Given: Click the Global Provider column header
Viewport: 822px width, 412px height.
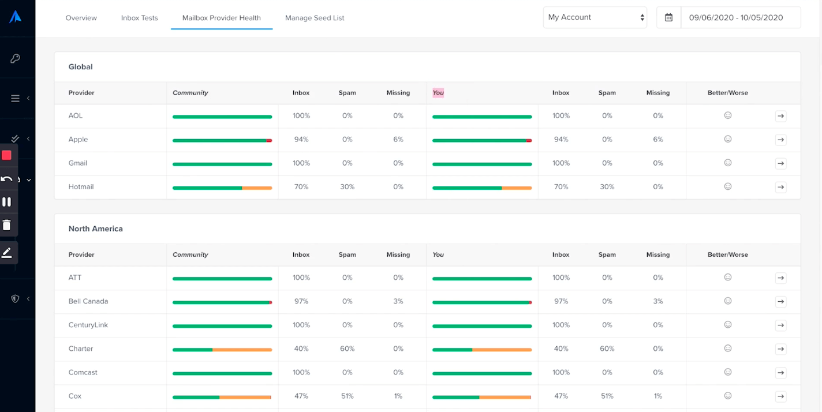Looking at the screenshot, I should pos(81,93).
